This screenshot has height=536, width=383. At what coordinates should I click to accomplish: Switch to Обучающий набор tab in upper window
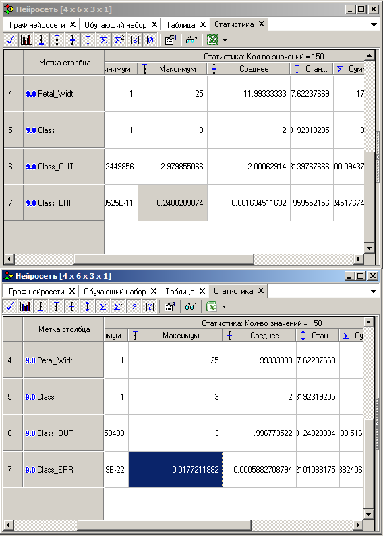pyautogui.click(x=115, y=25)
